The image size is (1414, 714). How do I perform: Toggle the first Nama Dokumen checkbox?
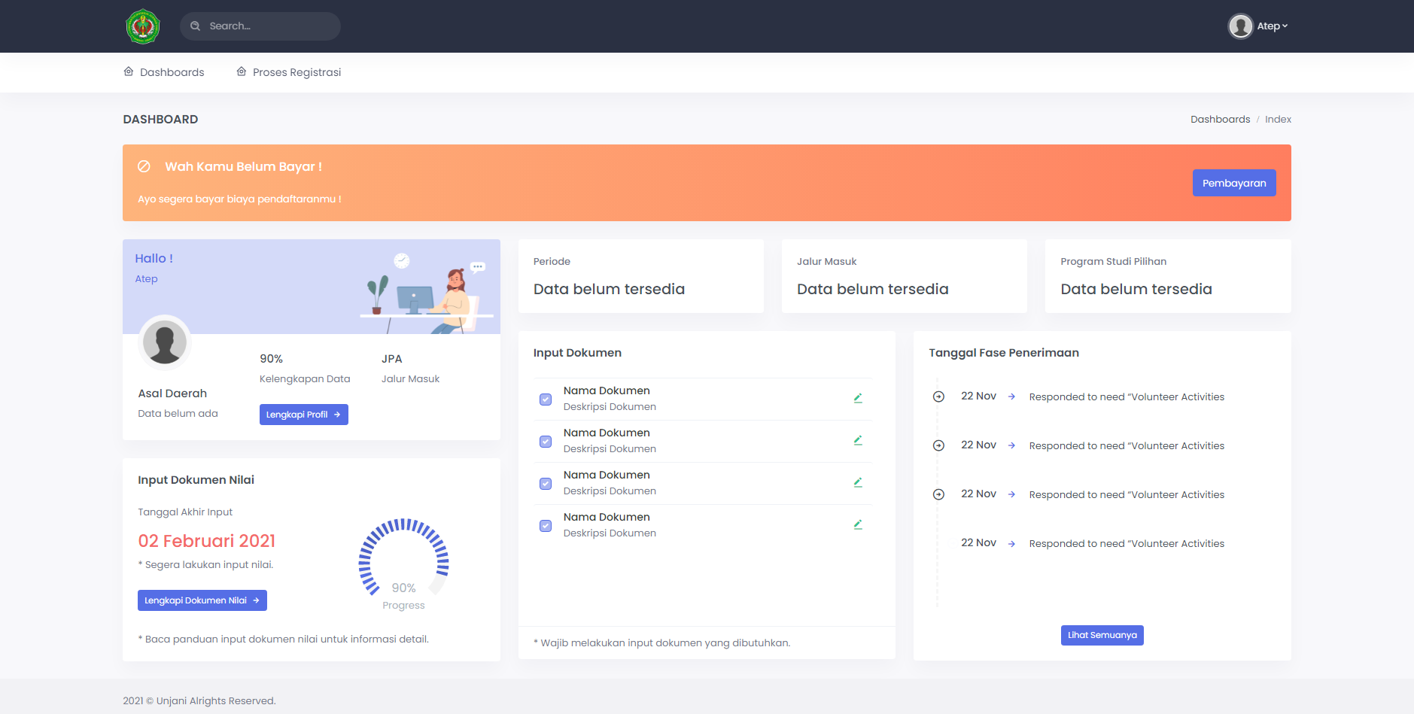pyautogui.click(x=546, y=399)
